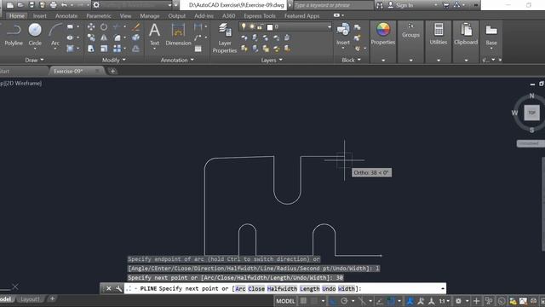Click the Explode tool icon
The image size is (545, 307).
click(136, 38)
